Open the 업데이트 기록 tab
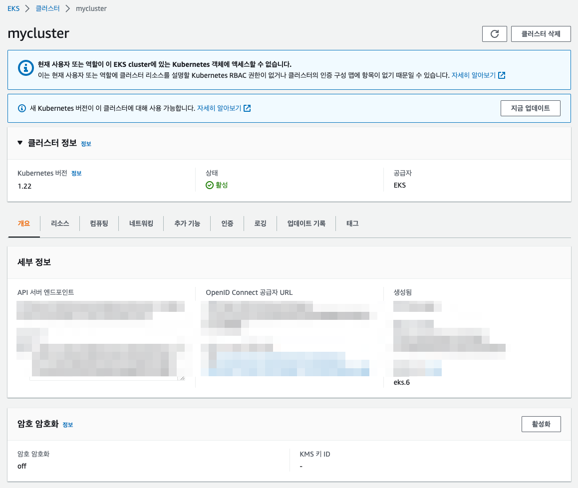The height and width of the screenshot is (488, 578). click(x=306, y=224)
